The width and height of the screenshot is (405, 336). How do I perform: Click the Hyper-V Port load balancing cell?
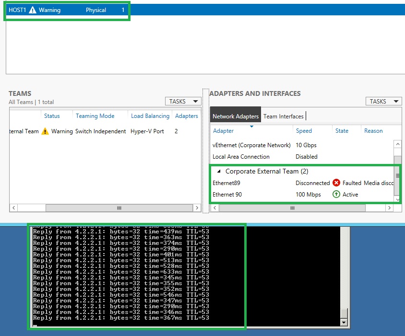(x=147, y=131)
